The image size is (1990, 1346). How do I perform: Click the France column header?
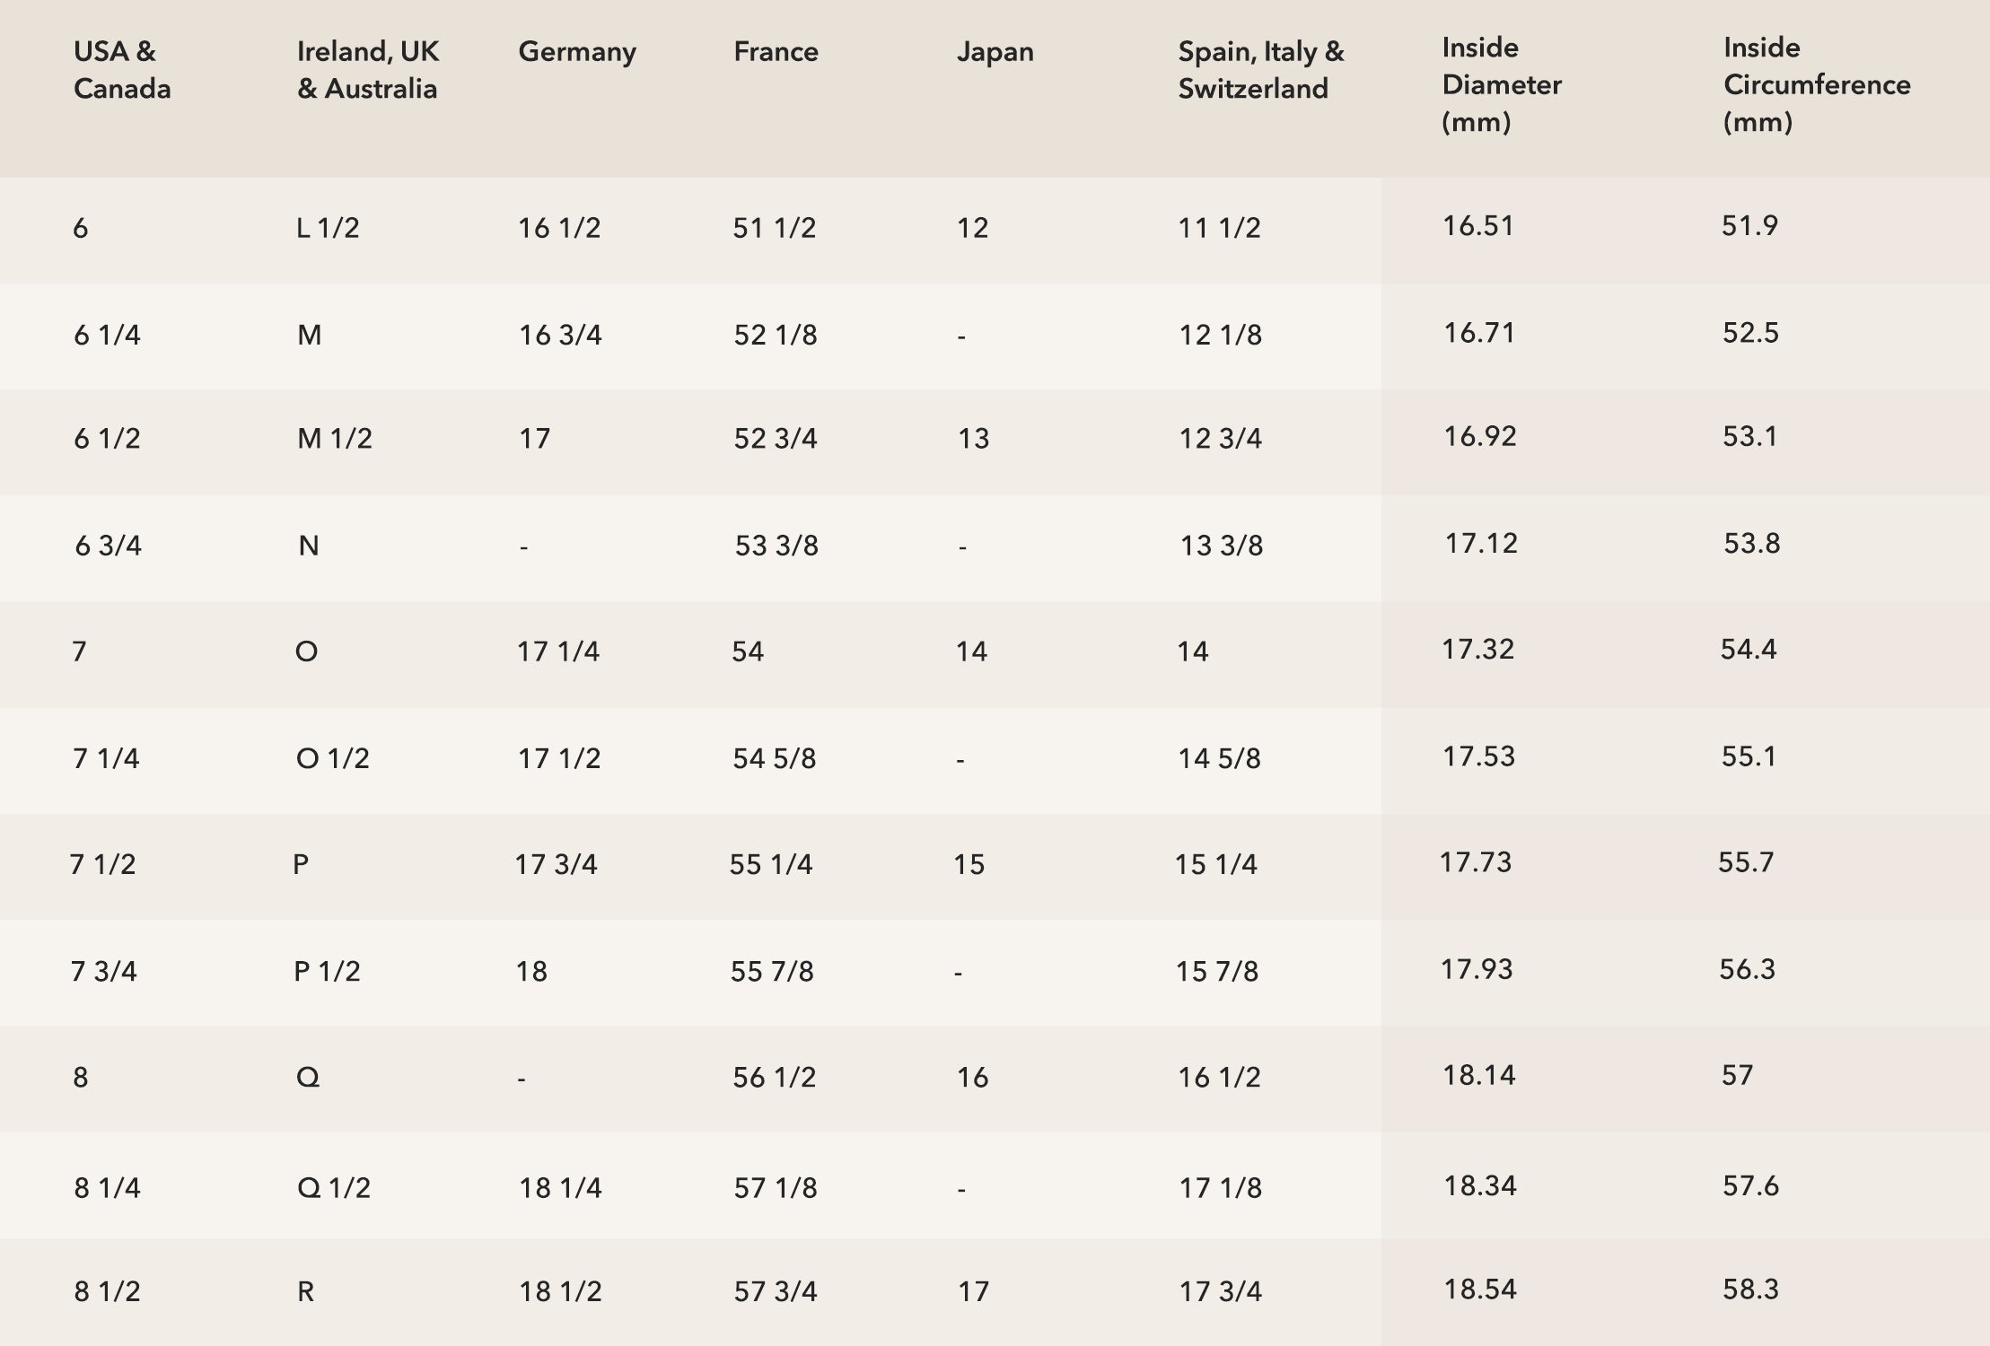click(x=776, y=52)
